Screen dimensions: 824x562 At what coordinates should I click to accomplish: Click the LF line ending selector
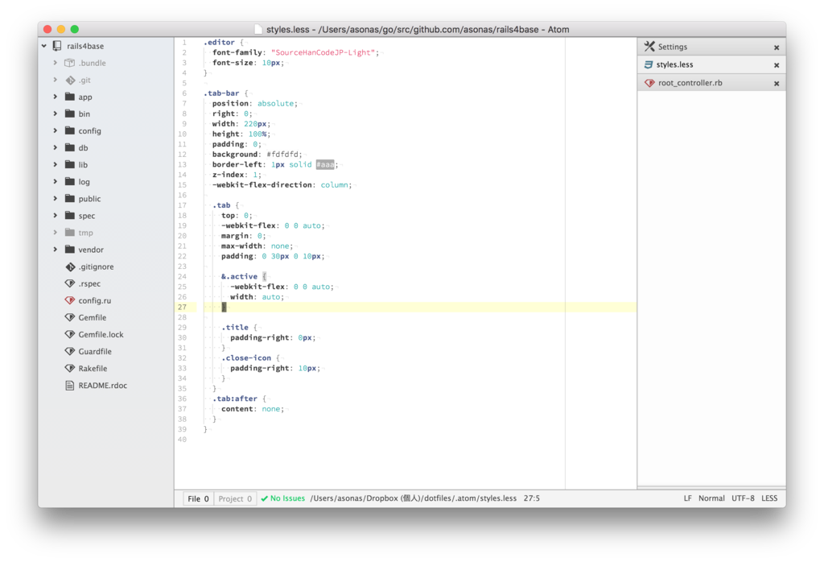(x=687, y=498)
